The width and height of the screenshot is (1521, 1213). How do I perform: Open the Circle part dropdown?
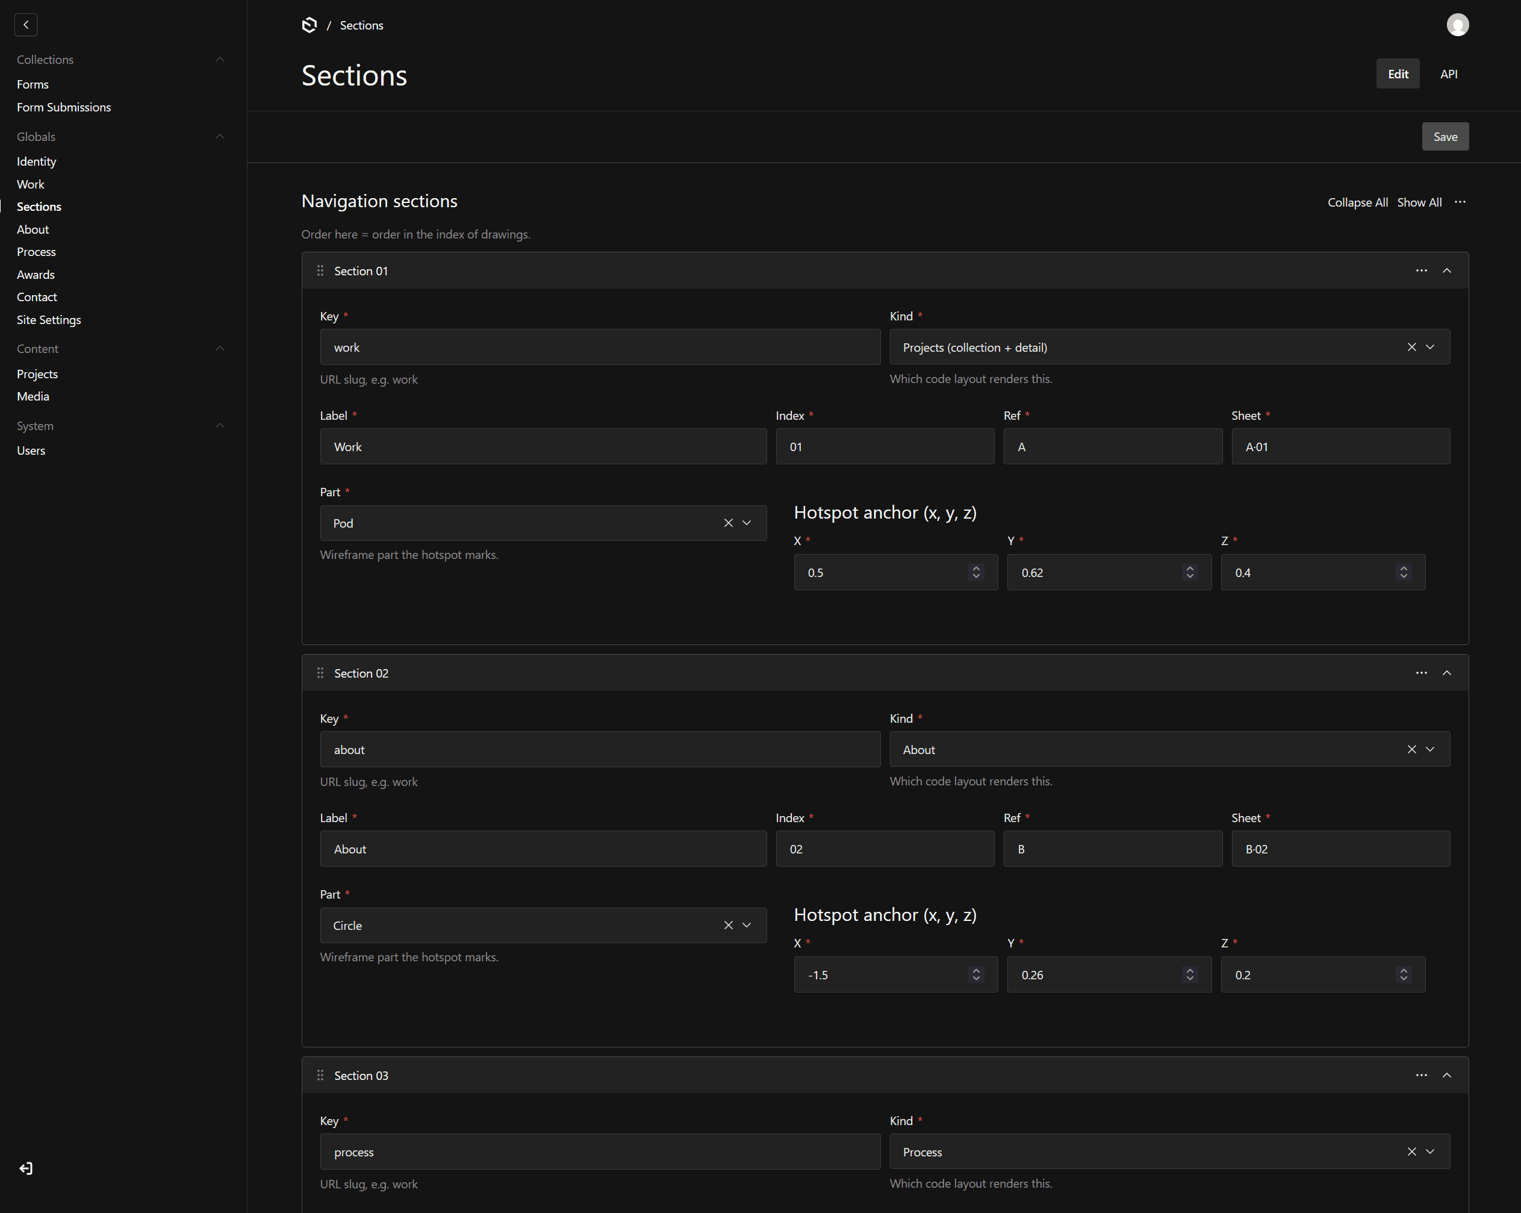pos(747,925)
